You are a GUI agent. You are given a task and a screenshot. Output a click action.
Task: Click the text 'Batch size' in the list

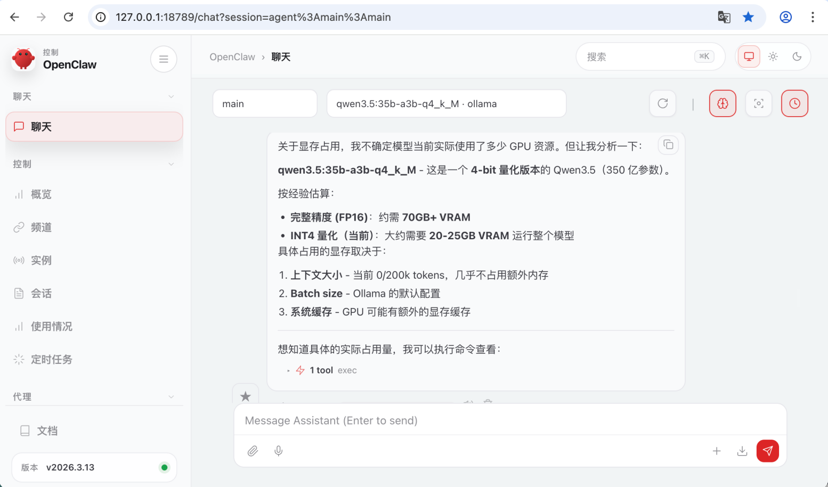click(316, 294)
